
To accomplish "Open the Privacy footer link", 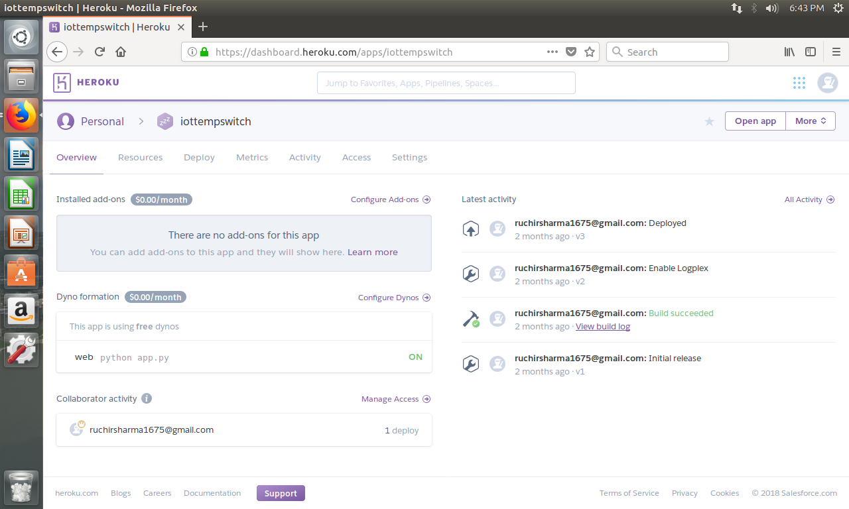I will click(x=685, y=493).
